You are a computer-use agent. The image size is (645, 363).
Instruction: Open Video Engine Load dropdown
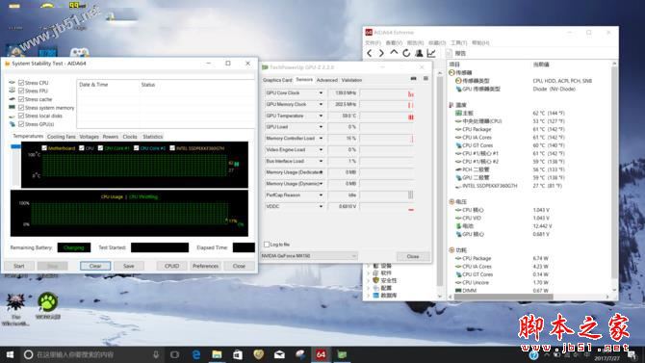tap(321, 150)
